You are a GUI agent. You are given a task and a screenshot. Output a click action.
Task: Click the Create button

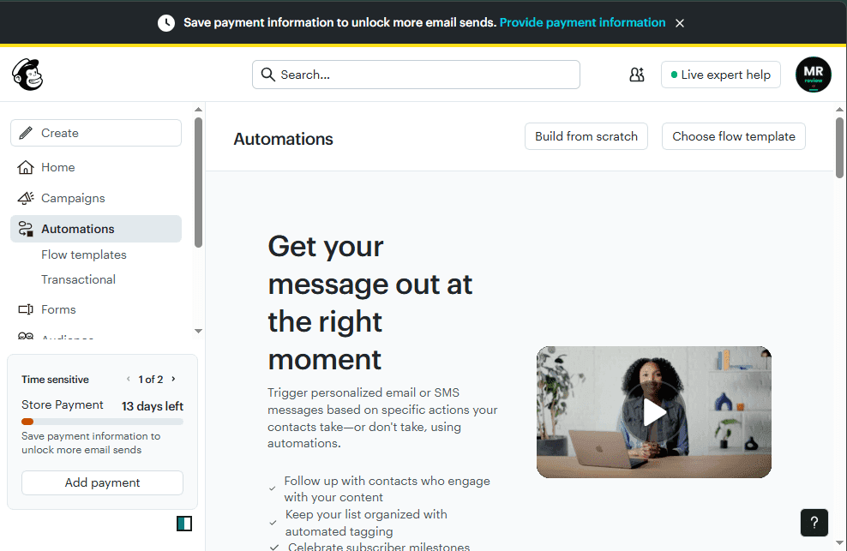point(96,133)
